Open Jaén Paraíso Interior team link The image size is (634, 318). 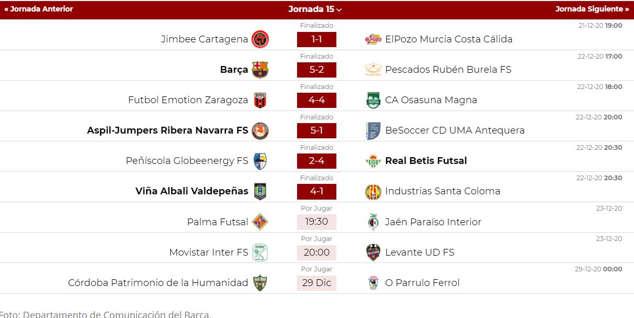433,222
